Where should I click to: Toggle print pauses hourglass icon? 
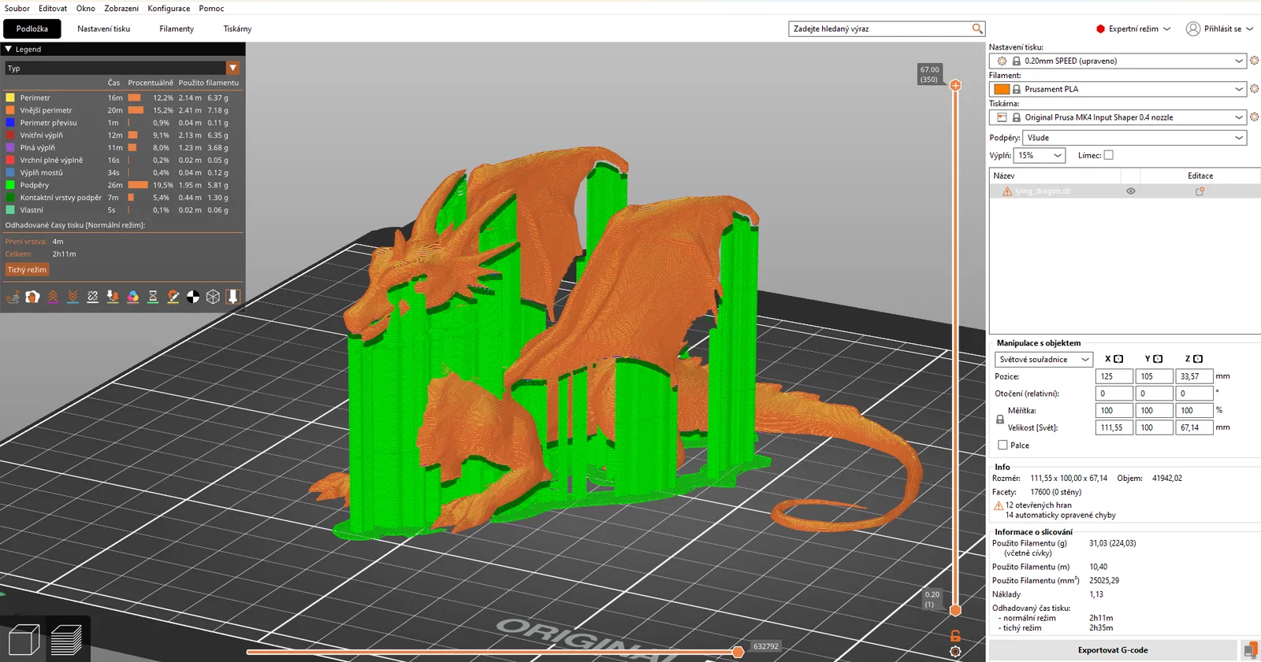(x=153, y=297)
